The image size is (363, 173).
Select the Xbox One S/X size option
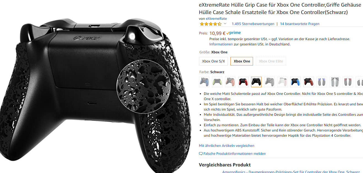(213, 61)
